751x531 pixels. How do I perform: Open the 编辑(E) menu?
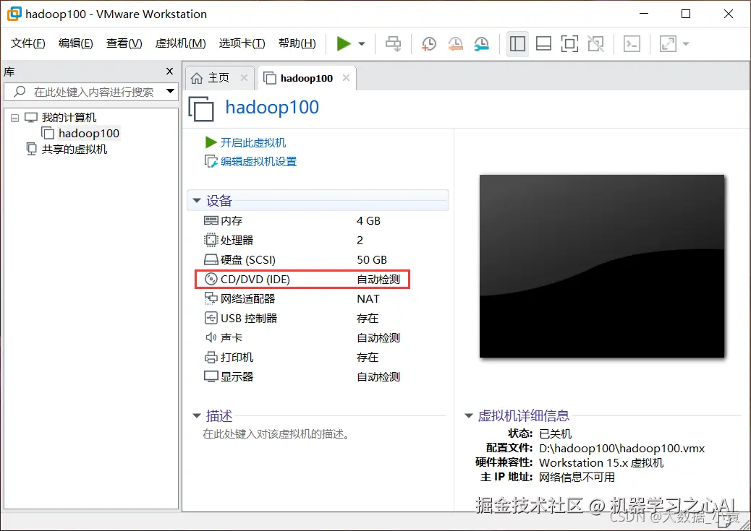tap(75, 43)
